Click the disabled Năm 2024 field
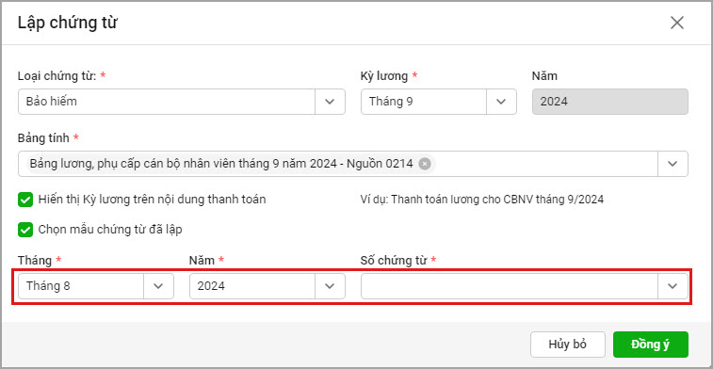 610,102
